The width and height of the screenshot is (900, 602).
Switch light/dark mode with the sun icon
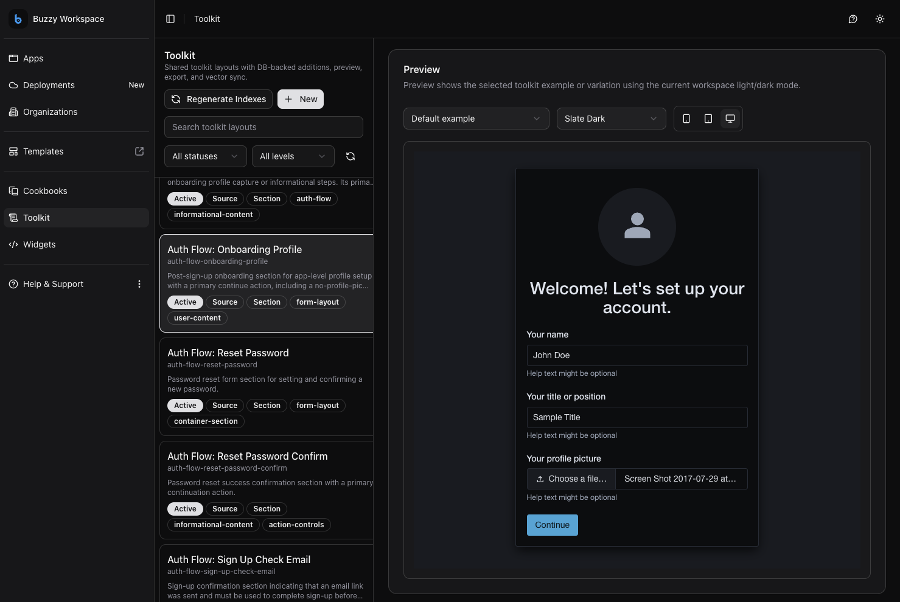880,19
